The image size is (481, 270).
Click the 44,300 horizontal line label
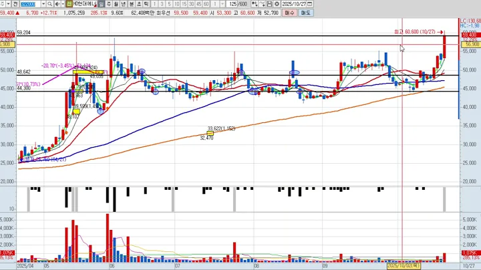pyautogui.click(x=23, y=88)
